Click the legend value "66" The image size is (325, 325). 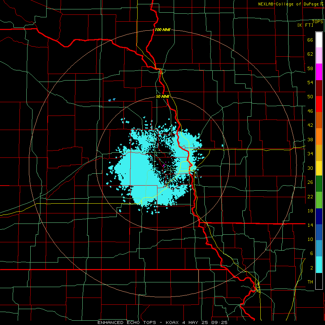pos(310,40)
